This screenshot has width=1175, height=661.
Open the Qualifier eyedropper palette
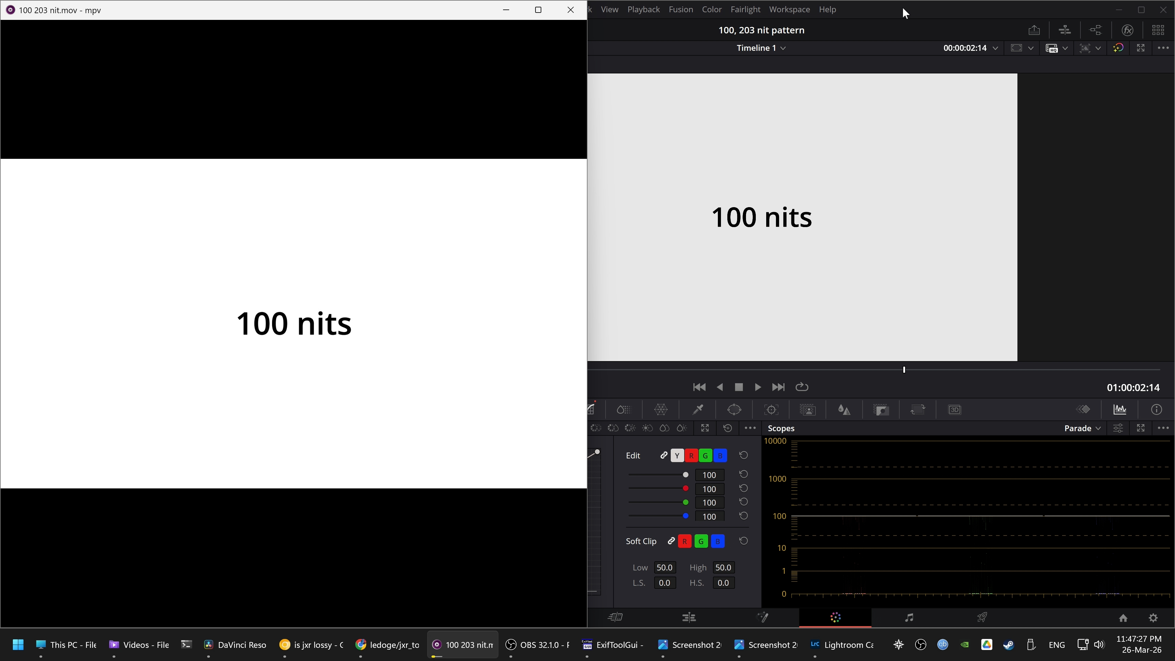click(697, 410)
